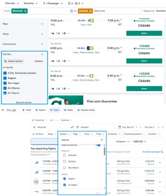Expand the Connections filter section
This screenshot has width=166, height=196.
tap(23, 44)
